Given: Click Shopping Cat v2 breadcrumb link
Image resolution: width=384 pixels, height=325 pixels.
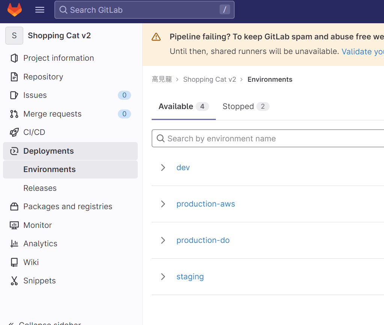Looking at the screenshot, I should (209, 79).
